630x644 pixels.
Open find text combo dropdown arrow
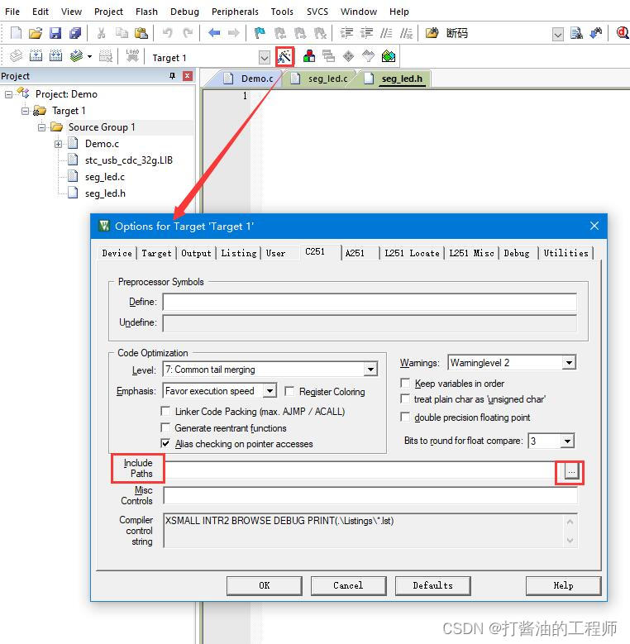pyautogui.click(x=558, y=34)
